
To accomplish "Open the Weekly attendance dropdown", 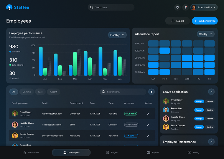I will coord(205,34).
